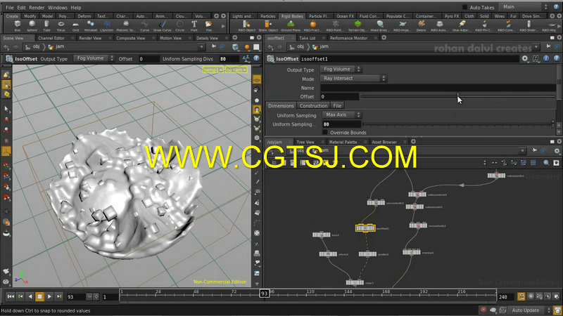Screen dimensions: 563x316
Task: Switch to the Construction tab
Action: pos(313,106)
